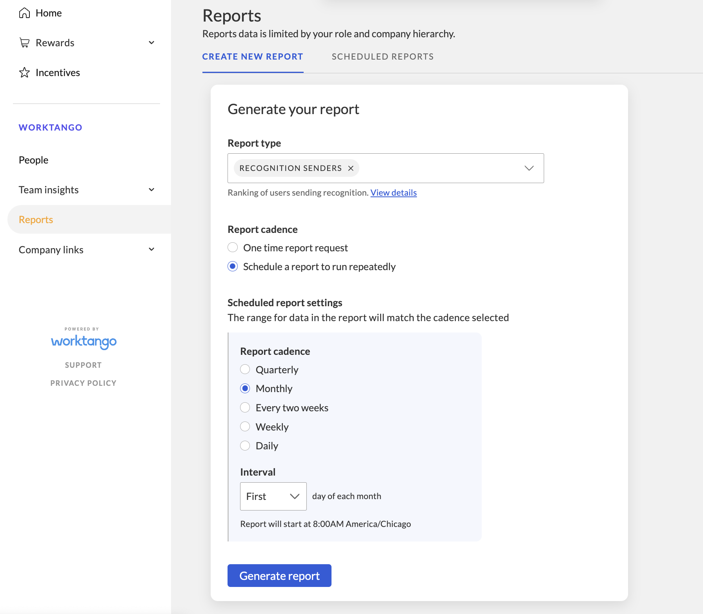Viewport: 703px width, 614px height.
Task: Expand the Company links chevron
Action: (x=151, y=249)
